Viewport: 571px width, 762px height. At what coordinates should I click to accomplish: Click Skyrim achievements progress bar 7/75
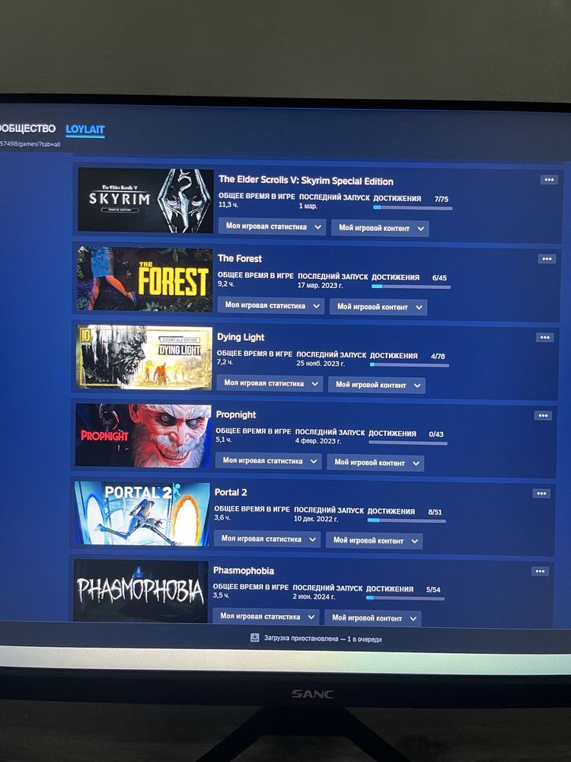click(x=413, y=208)
